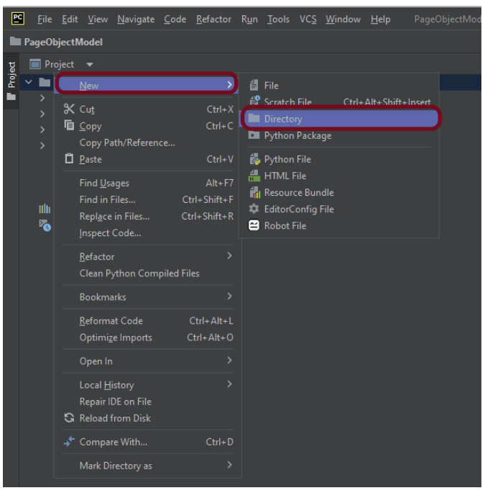Image resolution: width=485 pixels, height=493 pixels.
Task: Click the Reload from Disk refresh icon
Action: tap(69, 417)
